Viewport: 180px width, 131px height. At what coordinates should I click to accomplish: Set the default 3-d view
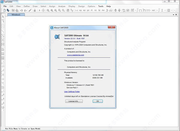pos(76,10)
